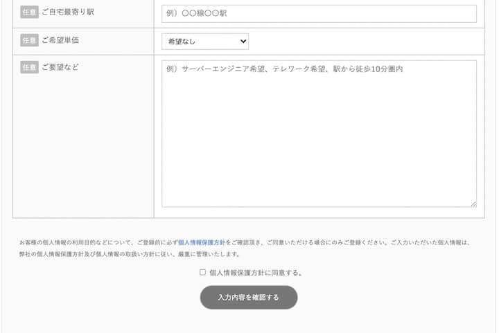499x333 pixels.
Task: Open the ご希望単価 dropdown showing 希望なし
Action: click(x=204, y=42)
